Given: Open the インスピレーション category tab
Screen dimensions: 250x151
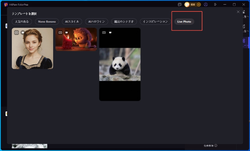Looking at the screenshot, I should (155, 22).
